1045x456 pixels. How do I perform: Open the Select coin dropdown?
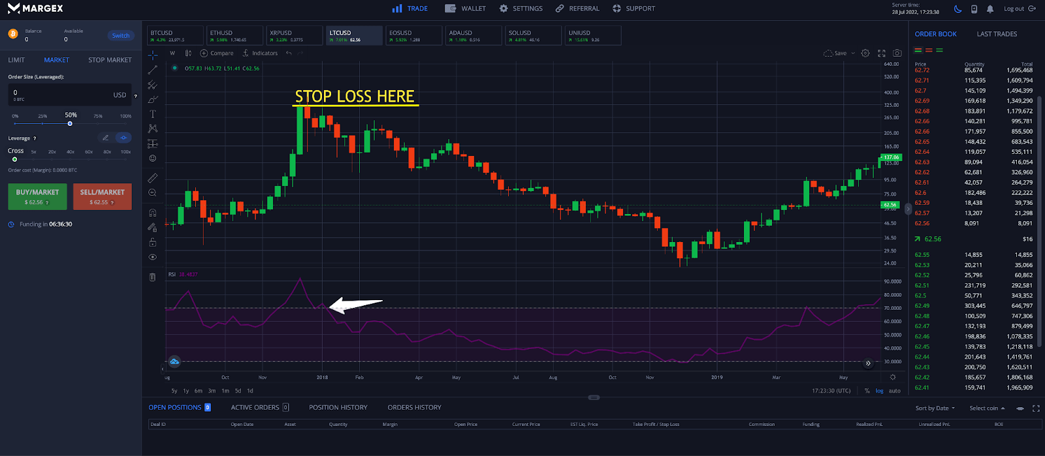[987, 408]
